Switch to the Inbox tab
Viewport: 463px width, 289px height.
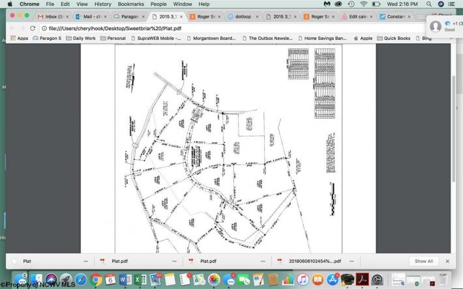click(x=53, y=16)
